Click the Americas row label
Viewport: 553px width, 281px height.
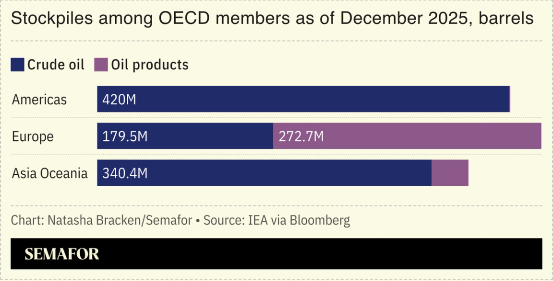(x=39, y=100)
